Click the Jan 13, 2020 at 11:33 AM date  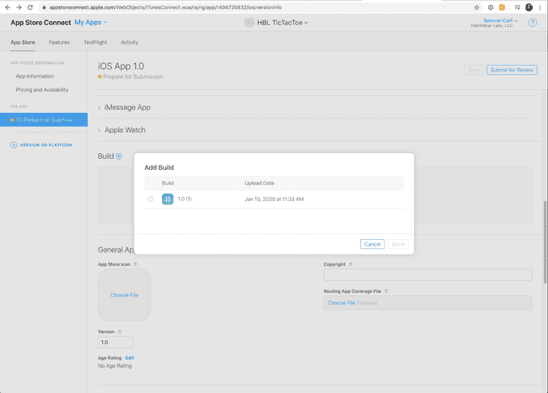(274, 199)
